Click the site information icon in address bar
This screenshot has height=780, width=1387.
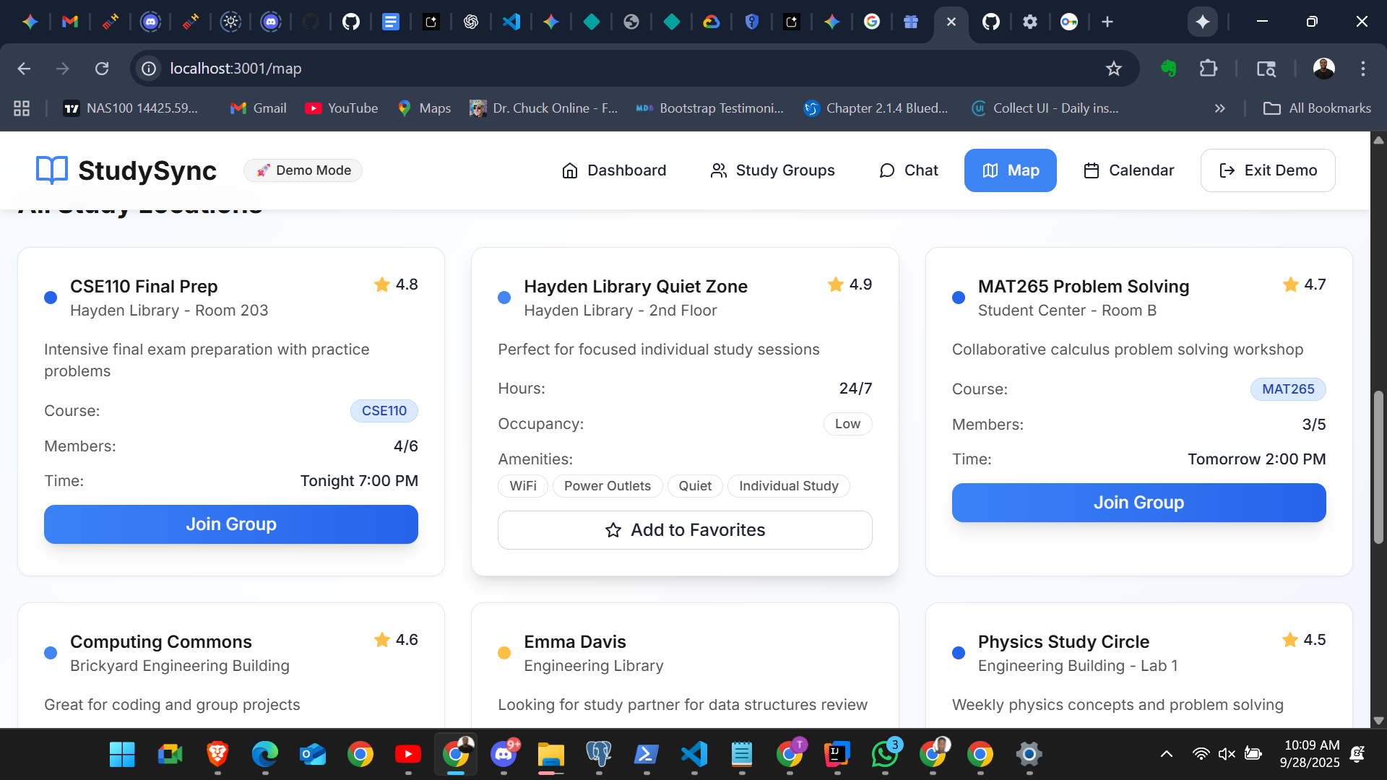coord(149,69)
